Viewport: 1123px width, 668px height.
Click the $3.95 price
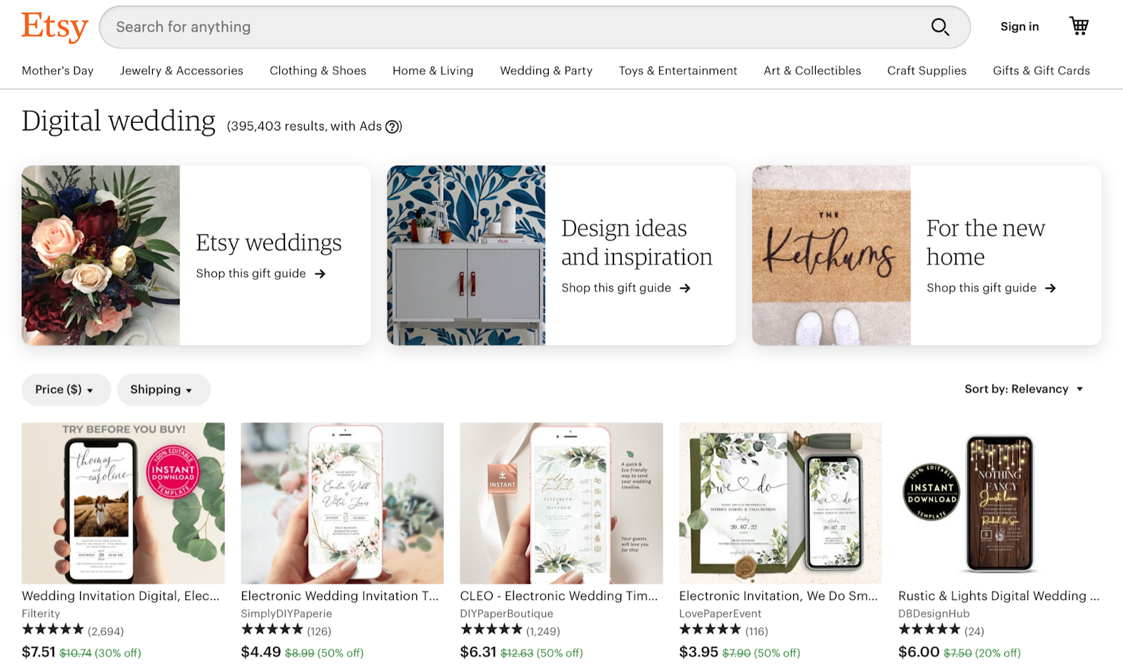click(699, 652)
